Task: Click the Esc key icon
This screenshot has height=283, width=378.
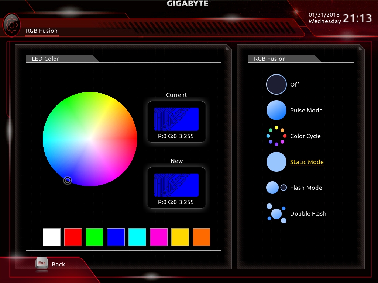Action: (x=42, y=263)
